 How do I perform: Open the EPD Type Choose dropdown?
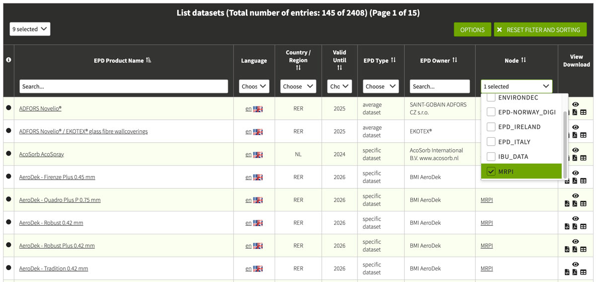pos(381,86)
